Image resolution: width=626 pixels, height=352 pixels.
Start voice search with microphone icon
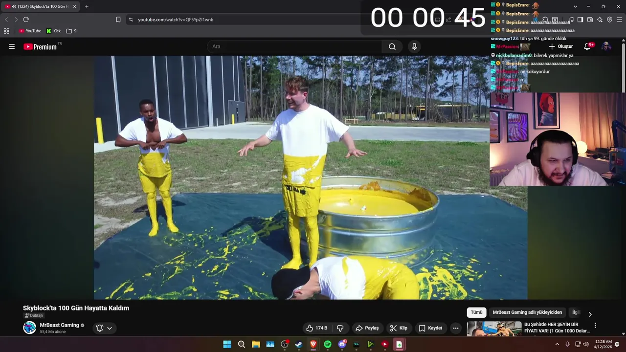coord(414,46)
